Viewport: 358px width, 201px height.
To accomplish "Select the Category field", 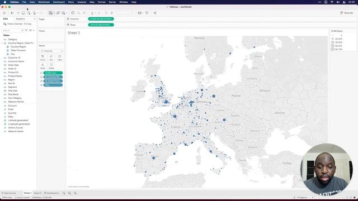I will point(12,40).
